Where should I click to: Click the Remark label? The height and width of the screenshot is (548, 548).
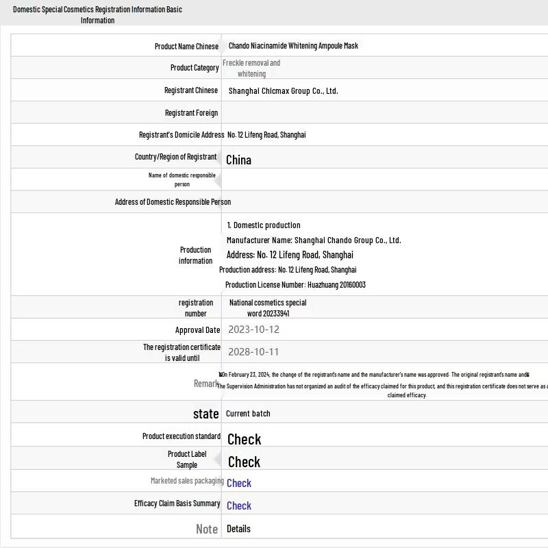tap(206, 384)
